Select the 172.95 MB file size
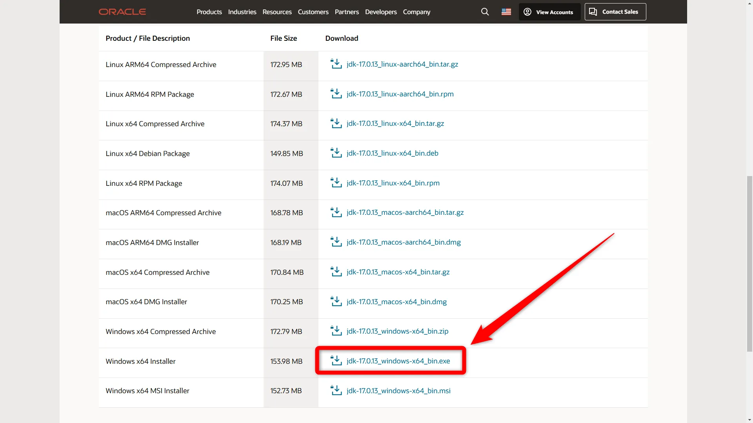The width and height of the screenshot is (753, 423). pyautogui.click(x=286, y=64)
